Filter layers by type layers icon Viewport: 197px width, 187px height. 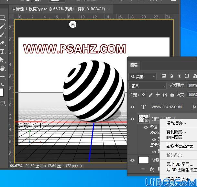(x=180, y=76)
